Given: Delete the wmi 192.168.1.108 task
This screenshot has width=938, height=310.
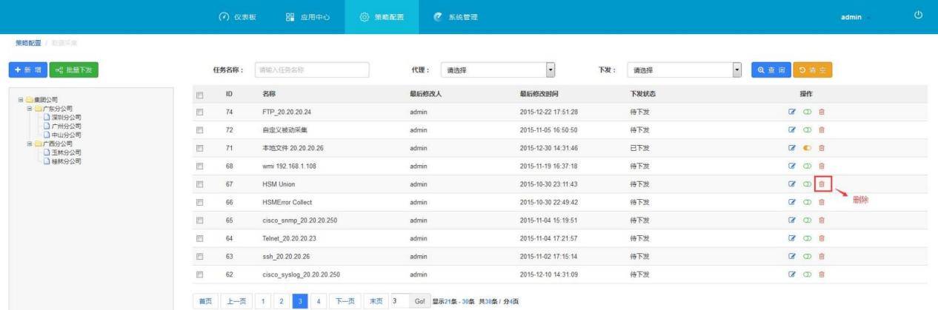Looking at the screenshot, I should point(822,166).
